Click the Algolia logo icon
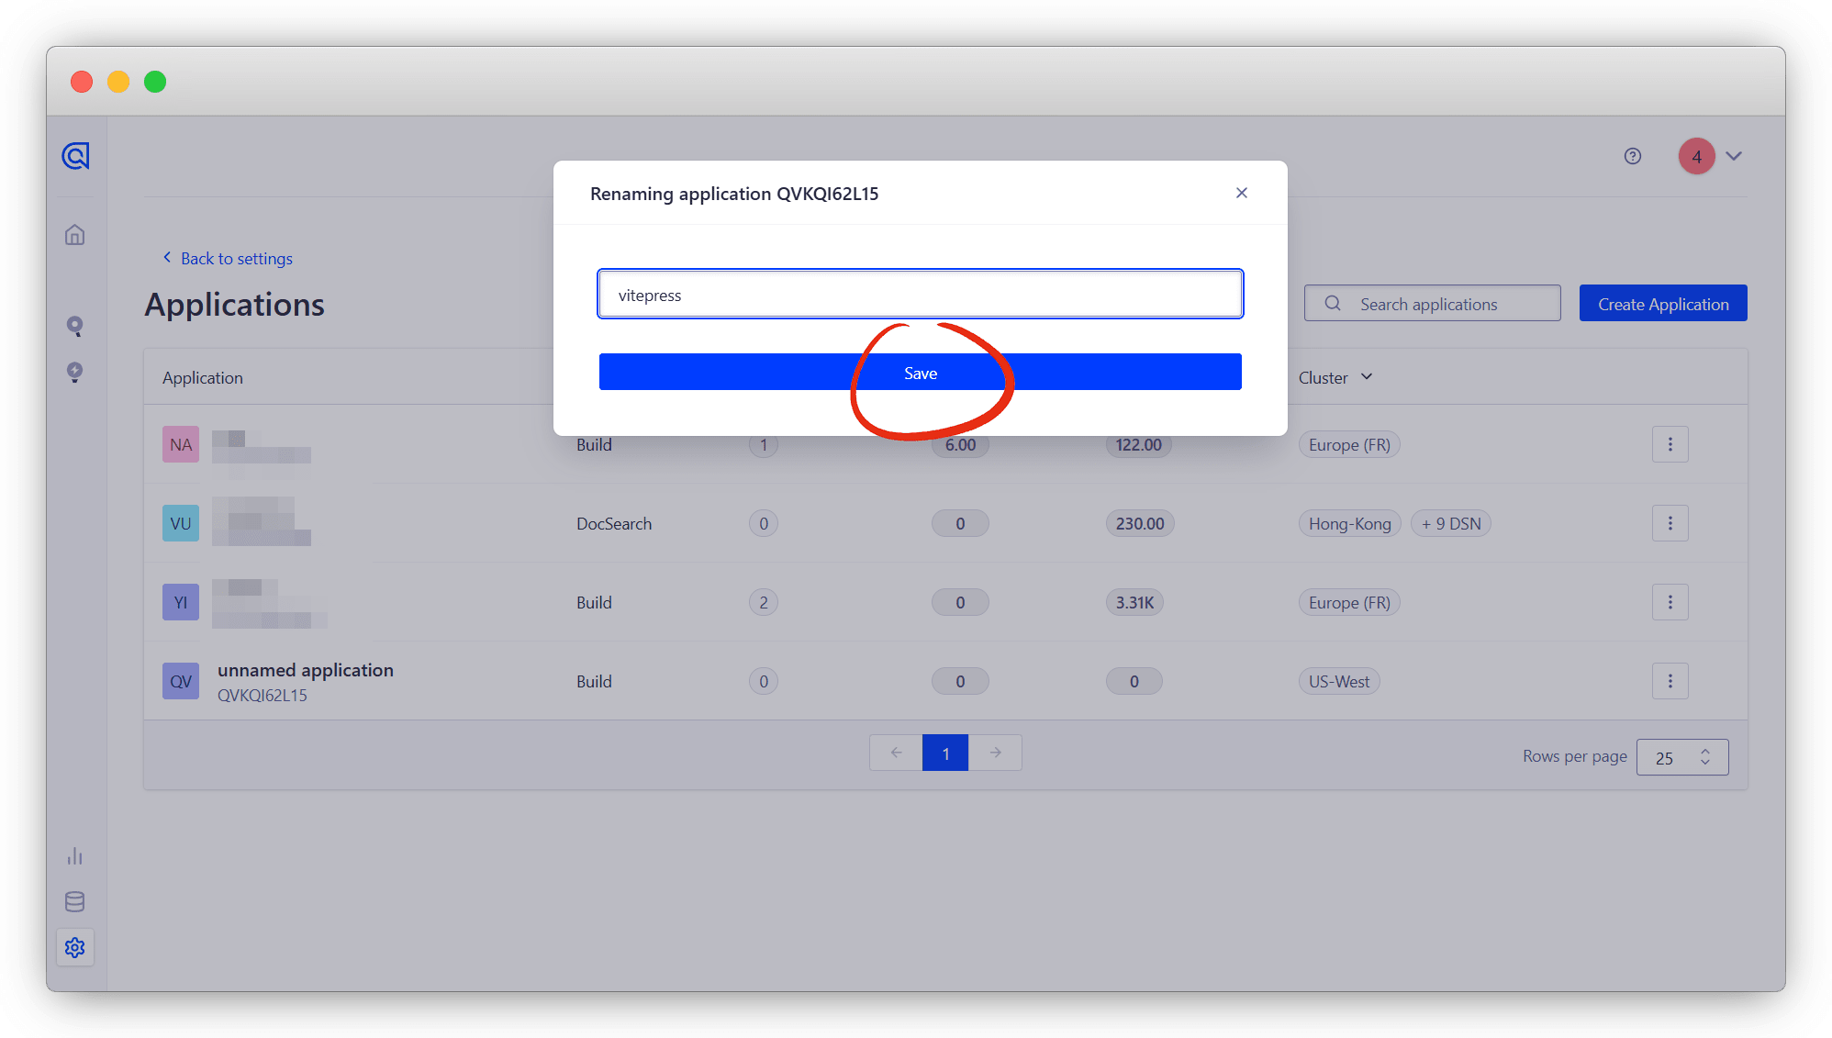This screenshot has width=1832, height=1038. pyautogui.click(x=75, y=156)
